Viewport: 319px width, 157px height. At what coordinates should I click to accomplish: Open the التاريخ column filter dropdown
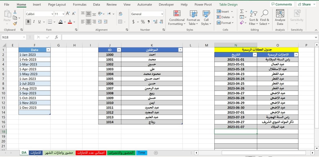point(255,55)
